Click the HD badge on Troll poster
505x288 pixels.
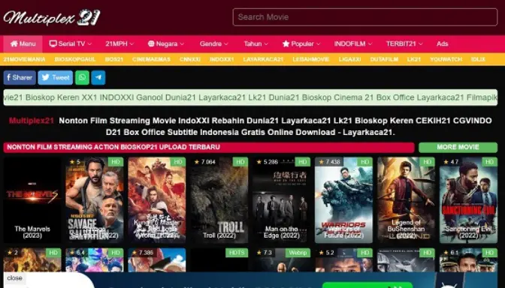tap(240, 162)
